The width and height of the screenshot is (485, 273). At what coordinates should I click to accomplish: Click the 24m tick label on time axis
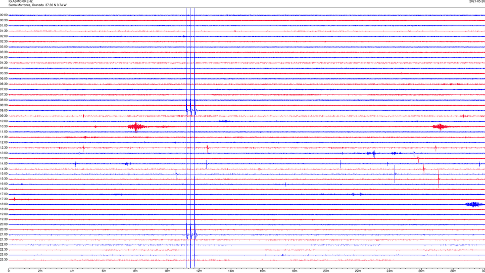(x=390, y=271)
